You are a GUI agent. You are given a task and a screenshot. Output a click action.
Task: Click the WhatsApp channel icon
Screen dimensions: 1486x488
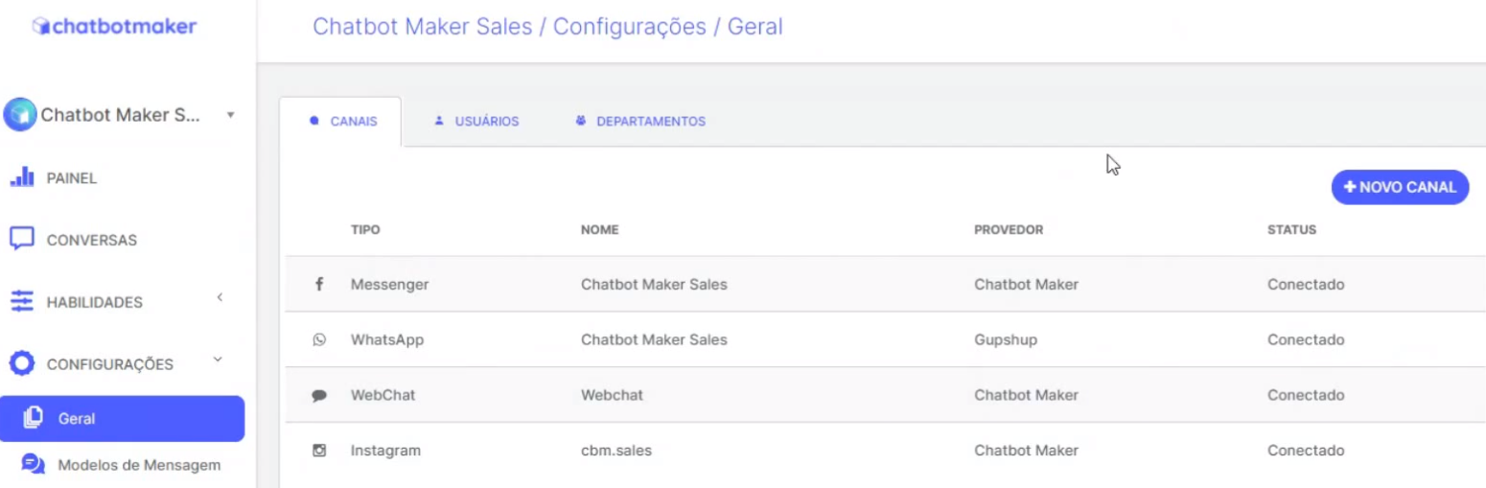pos(319,339)
